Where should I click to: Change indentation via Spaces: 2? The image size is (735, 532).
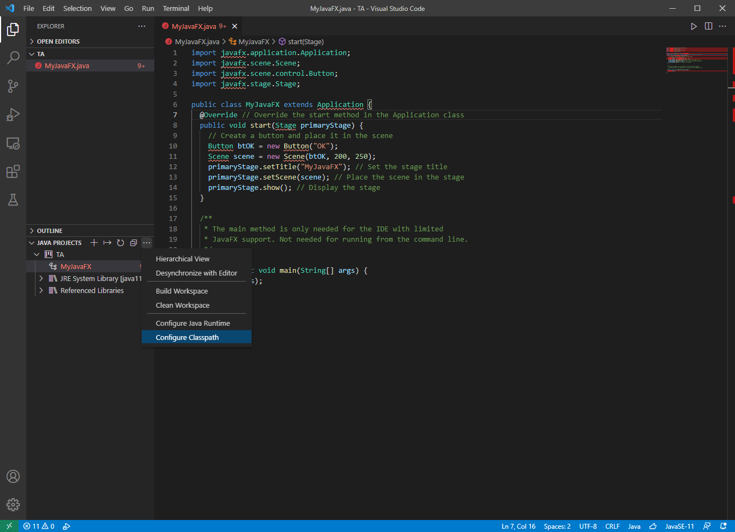click(557, 526)
